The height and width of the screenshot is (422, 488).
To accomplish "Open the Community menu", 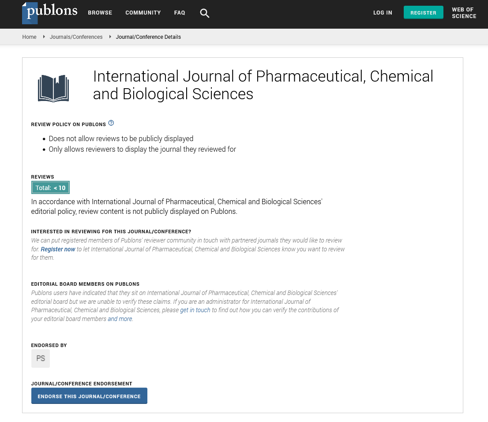I will tap(142, 13).
